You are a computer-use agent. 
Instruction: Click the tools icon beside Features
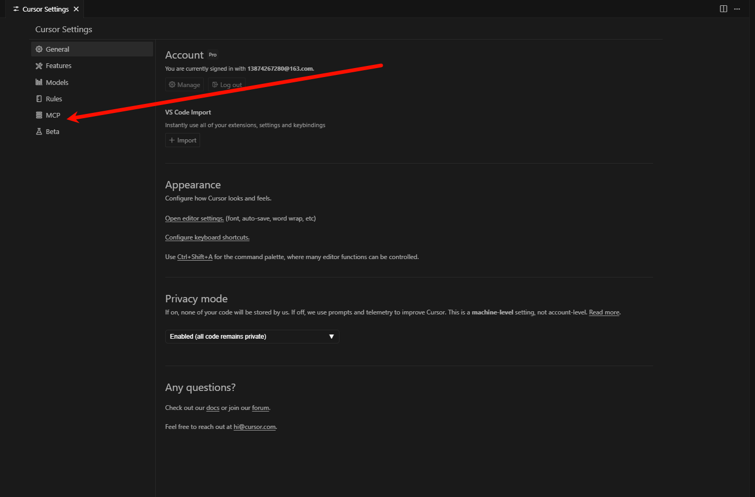point(39,65)
